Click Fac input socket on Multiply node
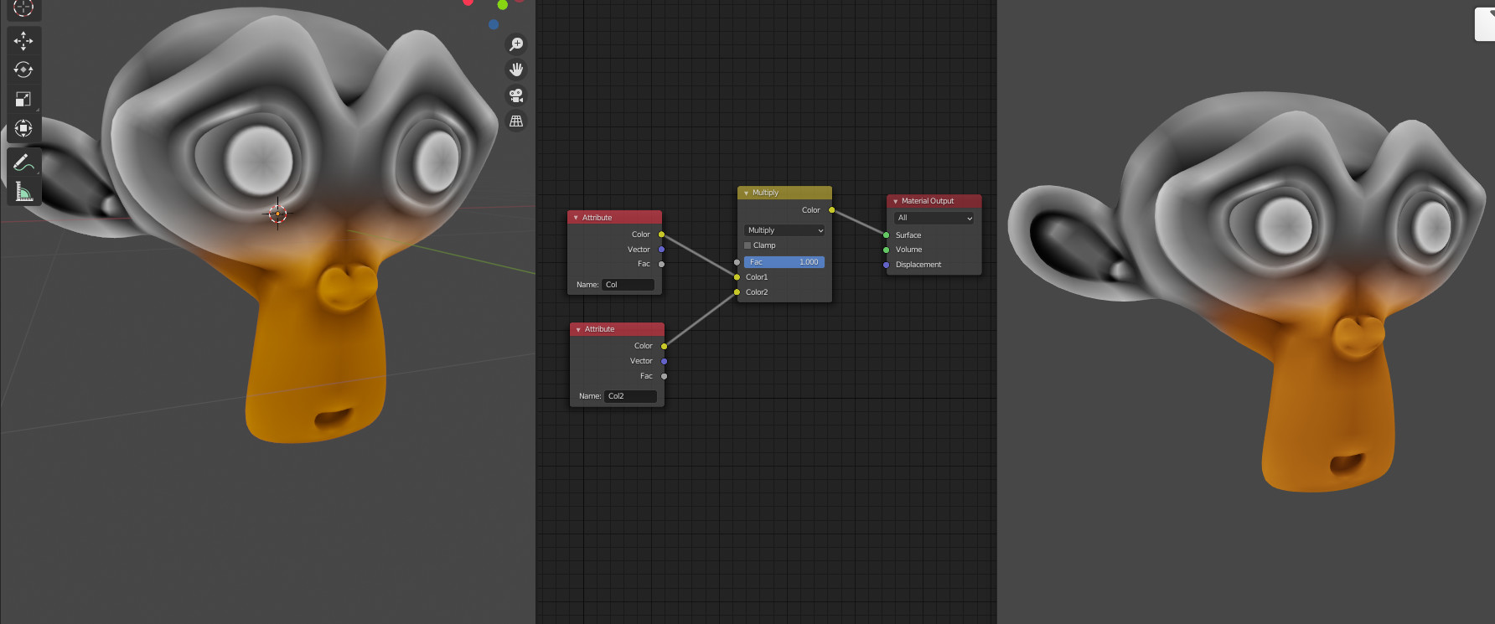The height and width of the screenshot is (624, 1495). [737, 262]
